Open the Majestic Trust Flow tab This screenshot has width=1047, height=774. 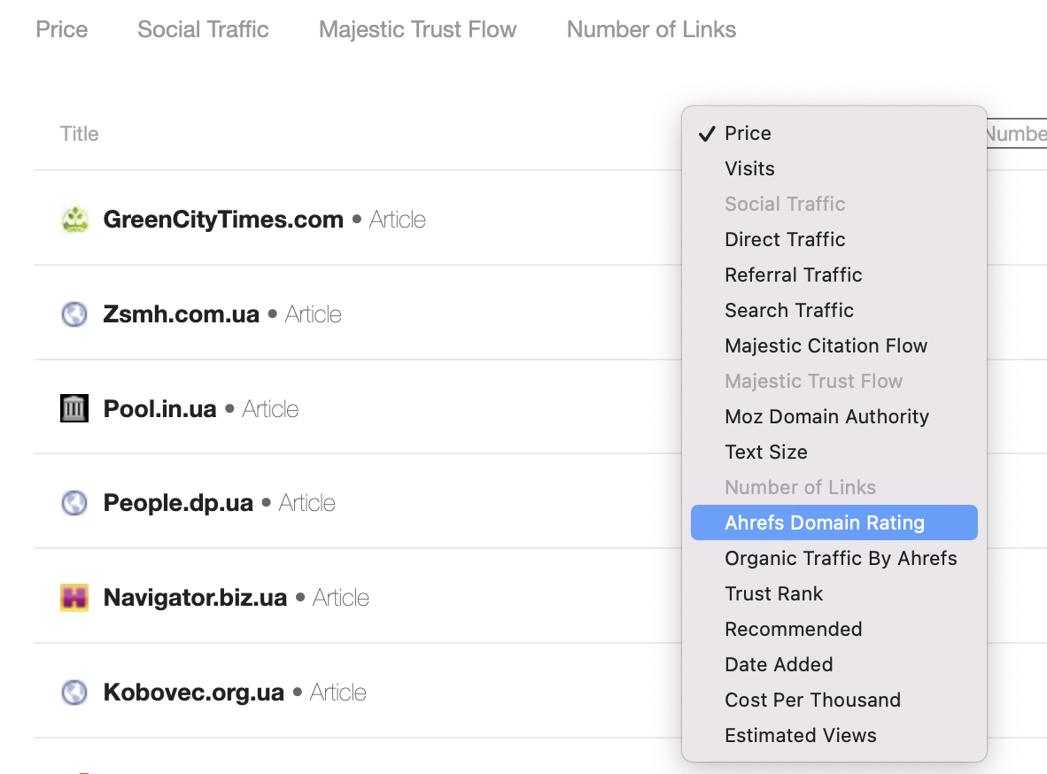click(417, 29)
